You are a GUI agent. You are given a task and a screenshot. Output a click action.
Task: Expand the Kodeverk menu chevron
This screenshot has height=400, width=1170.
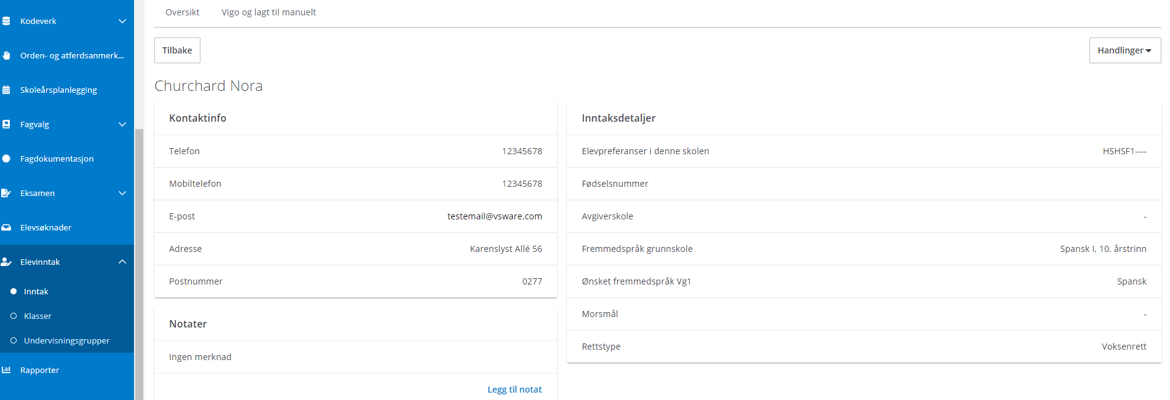point(122,21)
